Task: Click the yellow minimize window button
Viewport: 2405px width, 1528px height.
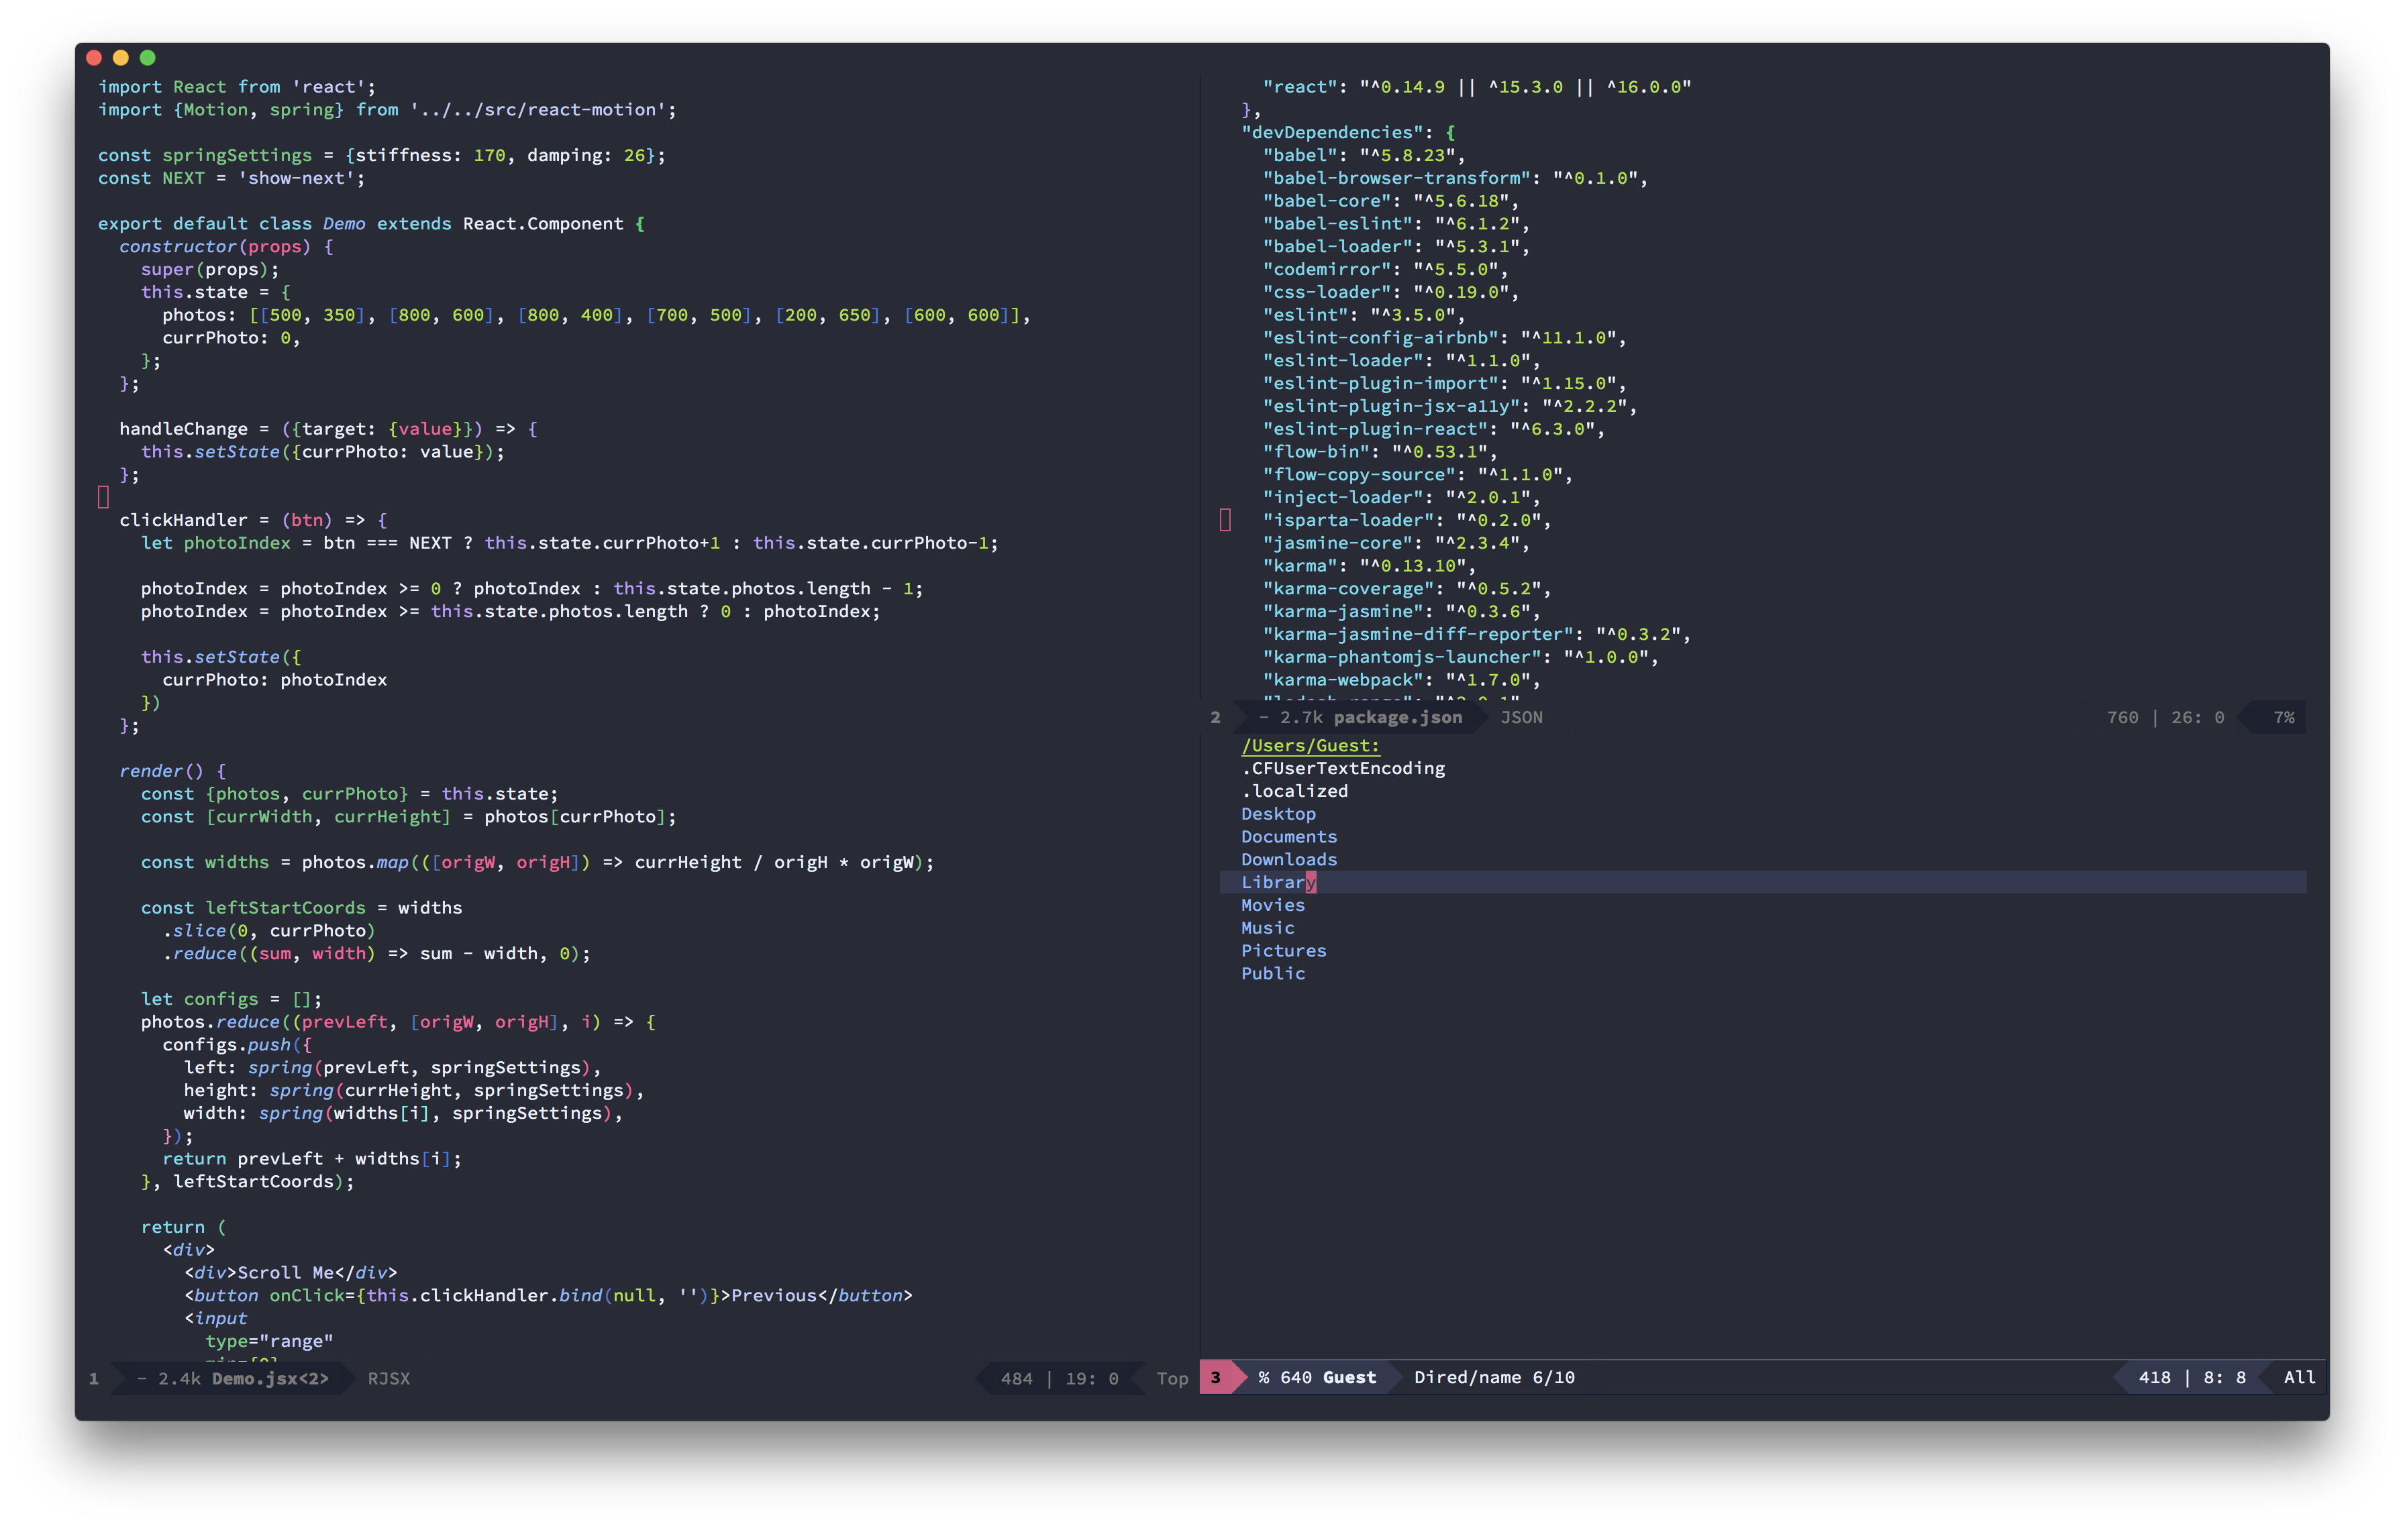Action: tap(121, 58)
